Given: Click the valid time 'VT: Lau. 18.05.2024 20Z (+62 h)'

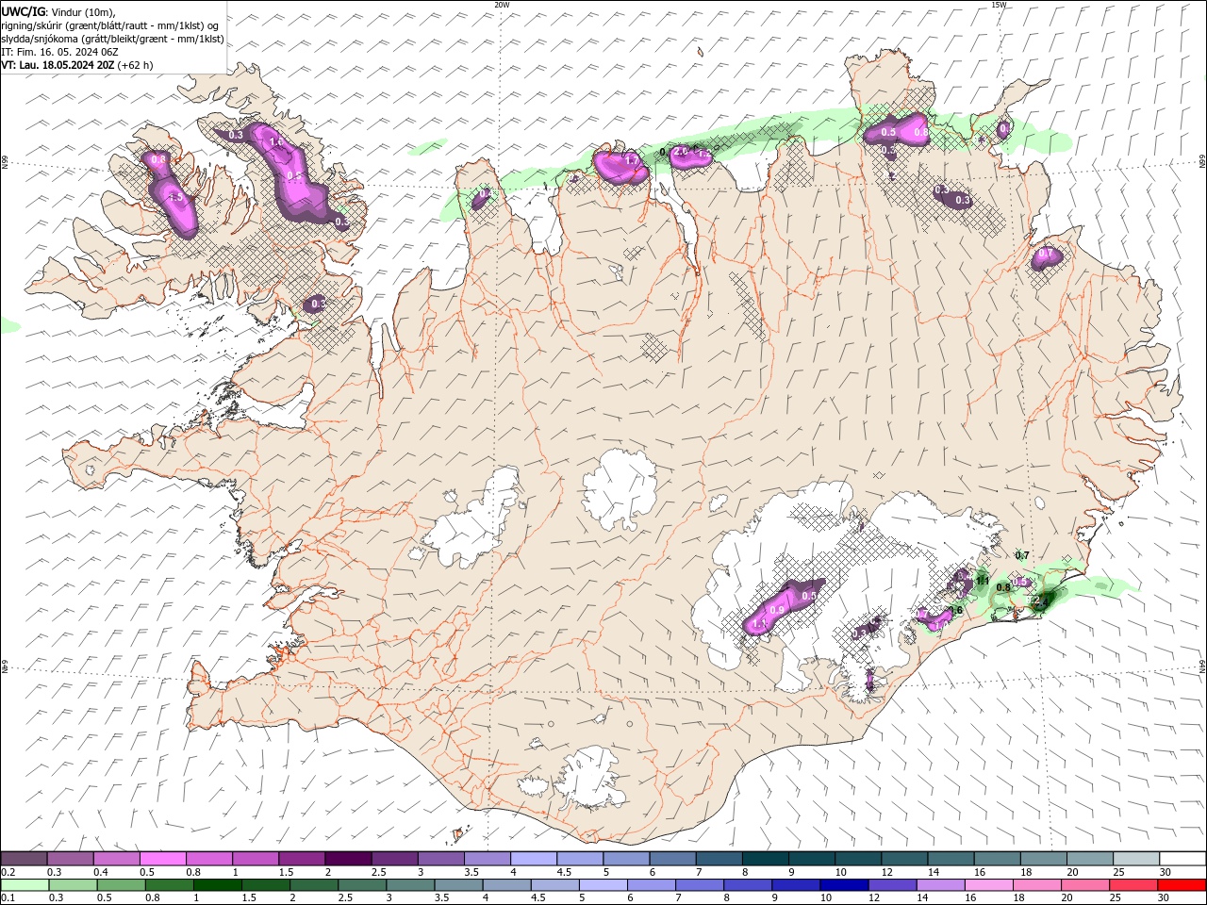Looking at the screenshot, I should click(77, 65).
